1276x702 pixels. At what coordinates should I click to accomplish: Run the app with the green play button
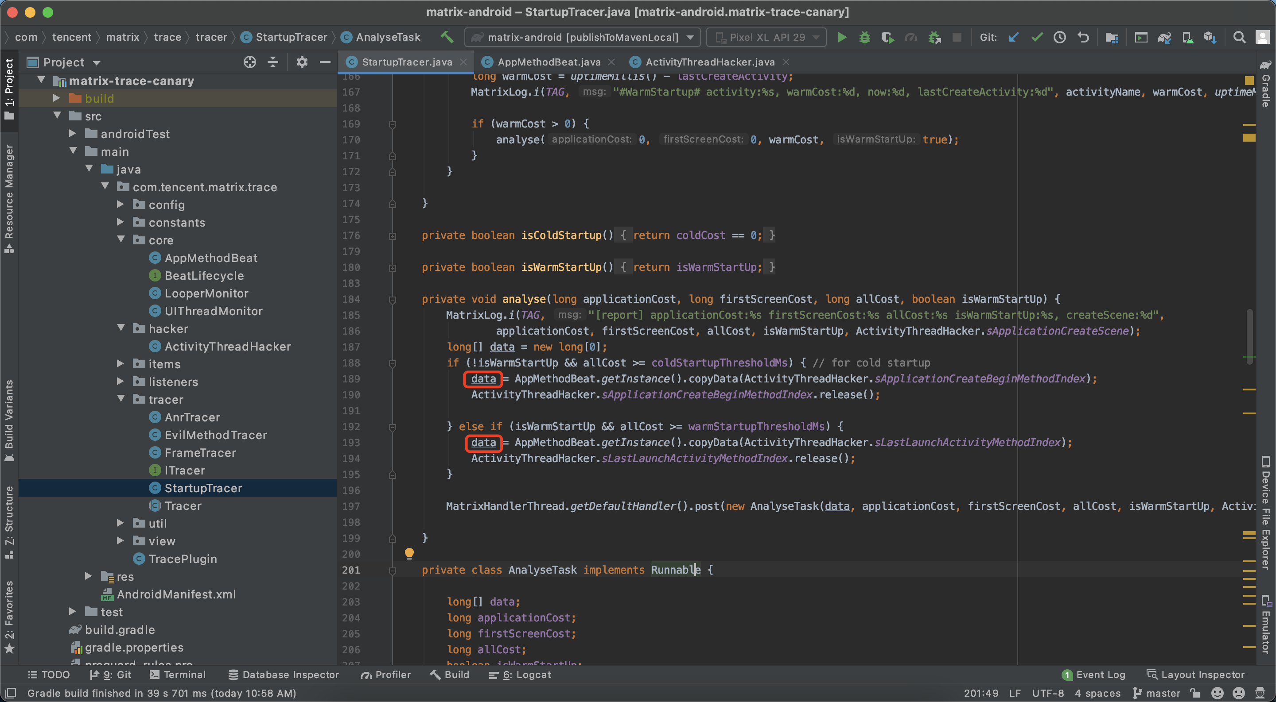842,37
